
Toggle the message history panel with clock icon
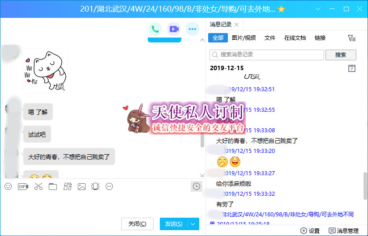pos(196,186)
